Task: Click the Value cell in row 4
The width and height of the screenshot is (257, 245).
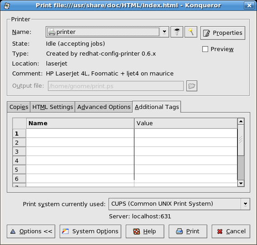Action: click(x=186, y=160)
